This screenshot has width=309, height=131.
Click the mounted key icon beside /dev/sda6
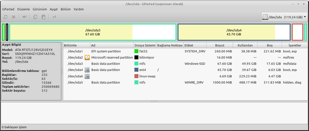pyautogui.click(x=87, y=76)
